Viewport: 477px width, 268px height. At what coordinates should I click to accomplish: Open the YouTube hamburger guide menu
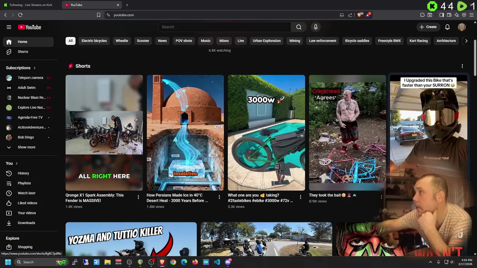pyautogui.click(x=9, y=27)
